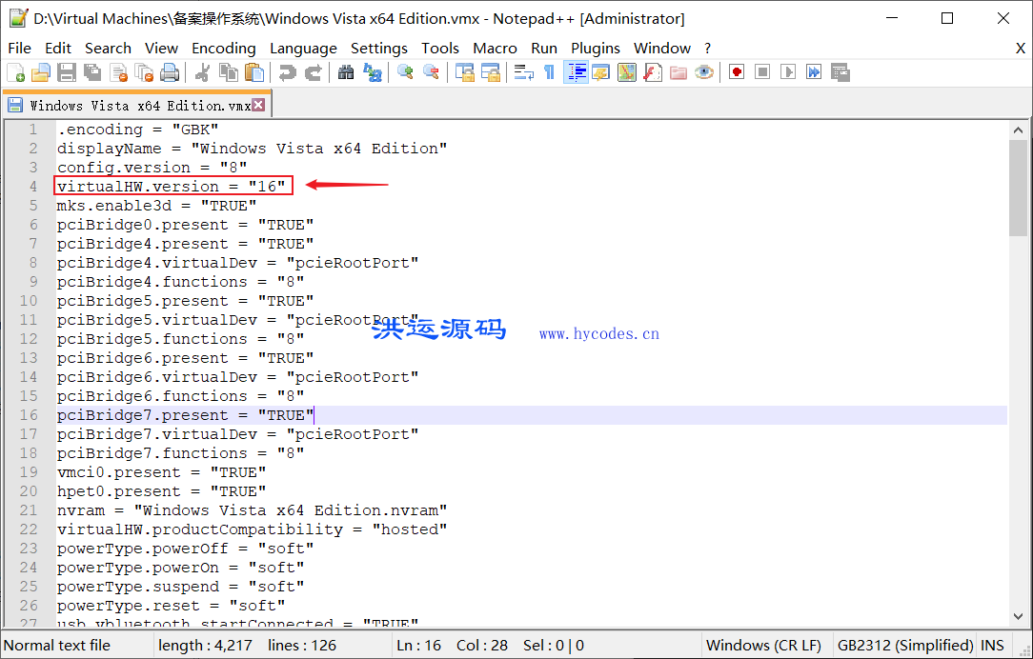
Task: Click GB2312 (Simplified) encoding in status bar
Action: [x=905, y=645]
